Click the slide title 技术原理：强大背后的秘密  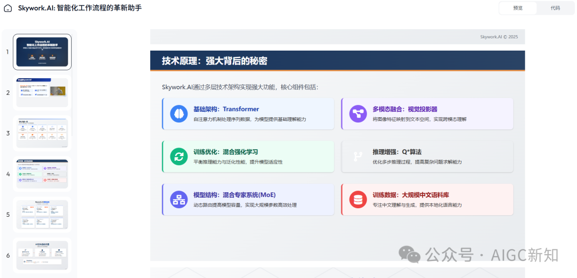point(215,61)
